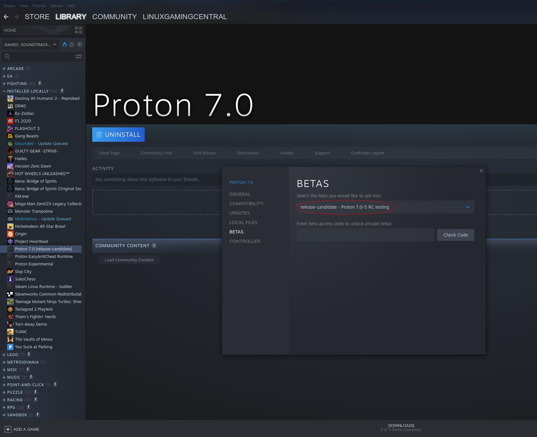The height and width of the screenshot is (437, 537).
Task: Select CONTROLLER in properties sidebar
Action: (x=244, y=241)
